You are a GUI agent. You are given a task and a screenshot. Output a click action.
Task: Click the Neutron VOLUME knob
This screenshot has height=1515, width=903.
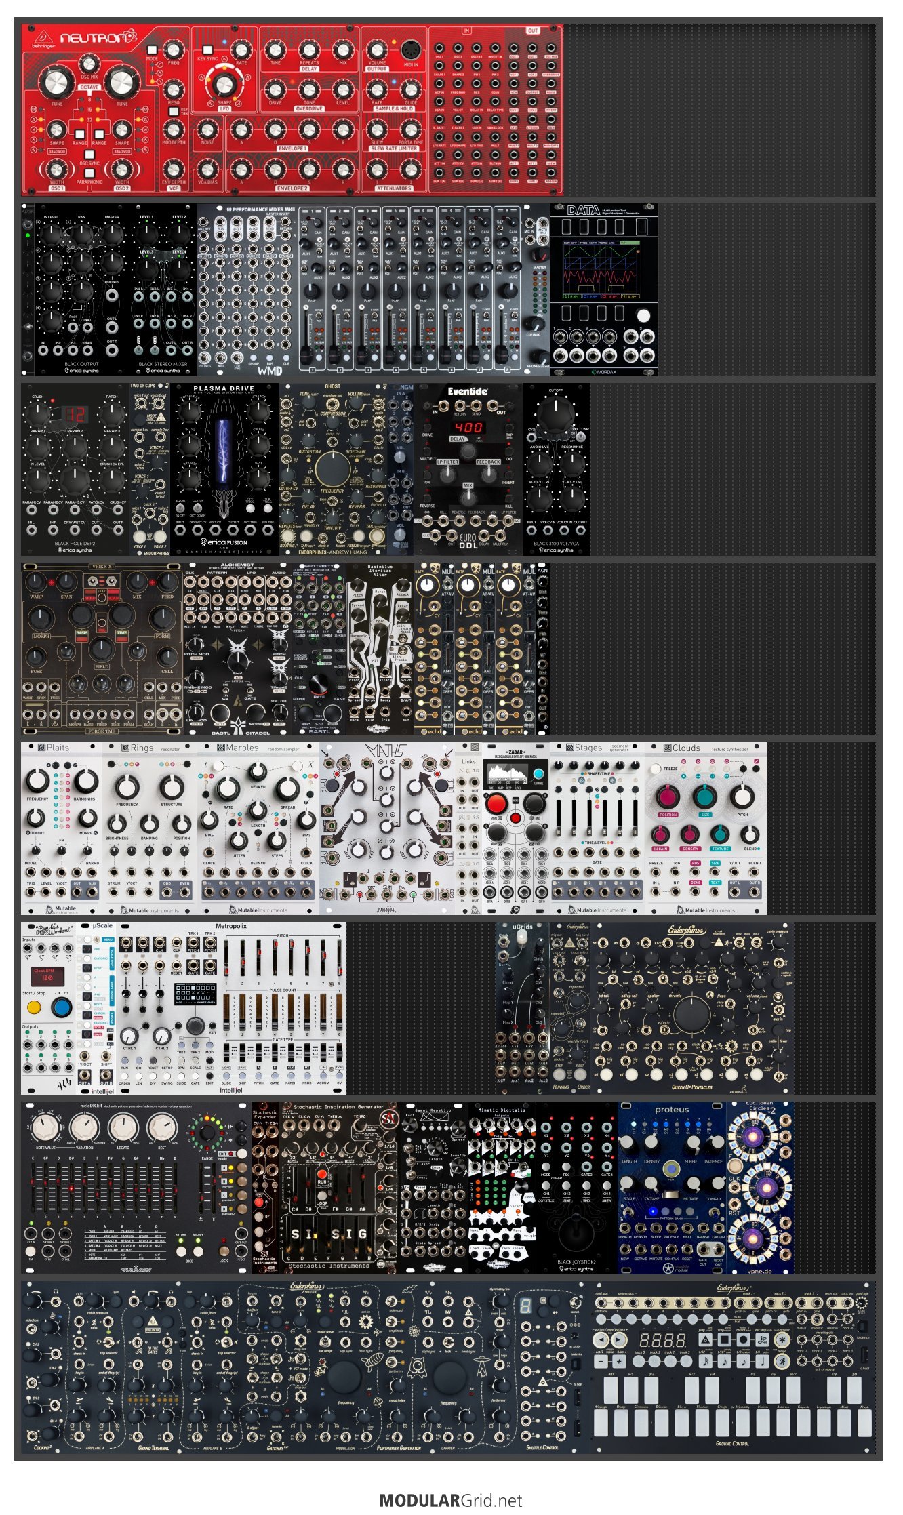pyautogui.click(x=376, y=49)
